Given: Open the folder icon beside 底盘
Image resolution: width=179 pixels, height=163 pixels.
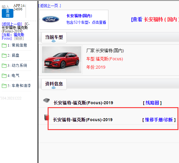Looking at the screenshot, I should (4, 56).
